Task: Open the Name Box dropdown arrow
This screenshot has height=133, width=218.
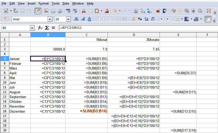Action: [32, 28]
